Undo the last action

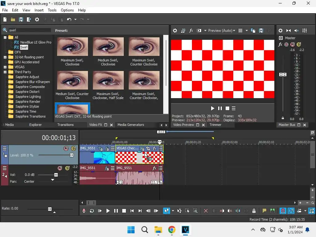[69, 19]
